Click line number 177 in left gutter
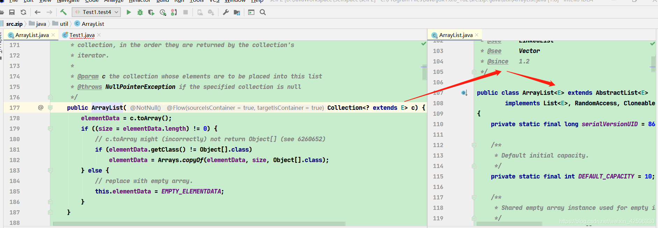 tap(15, 108)
